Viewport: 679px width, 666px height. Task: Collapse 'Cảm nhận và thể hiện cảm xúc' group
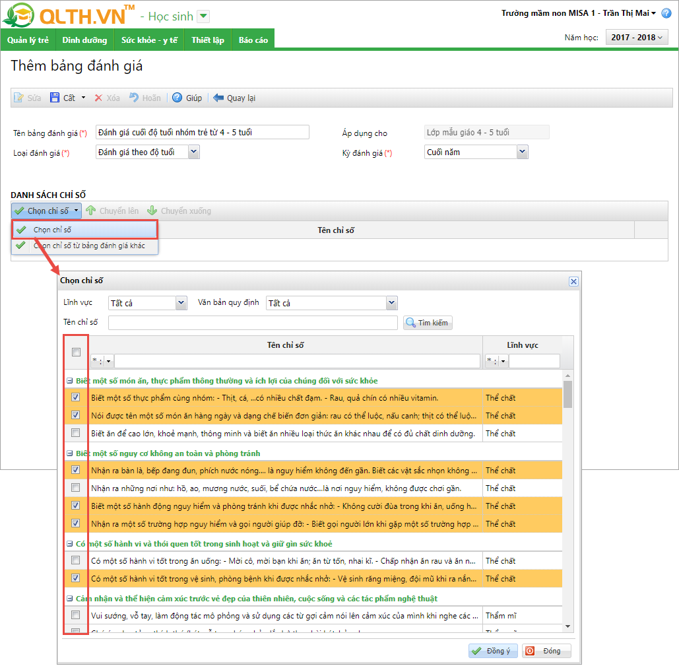70,599
